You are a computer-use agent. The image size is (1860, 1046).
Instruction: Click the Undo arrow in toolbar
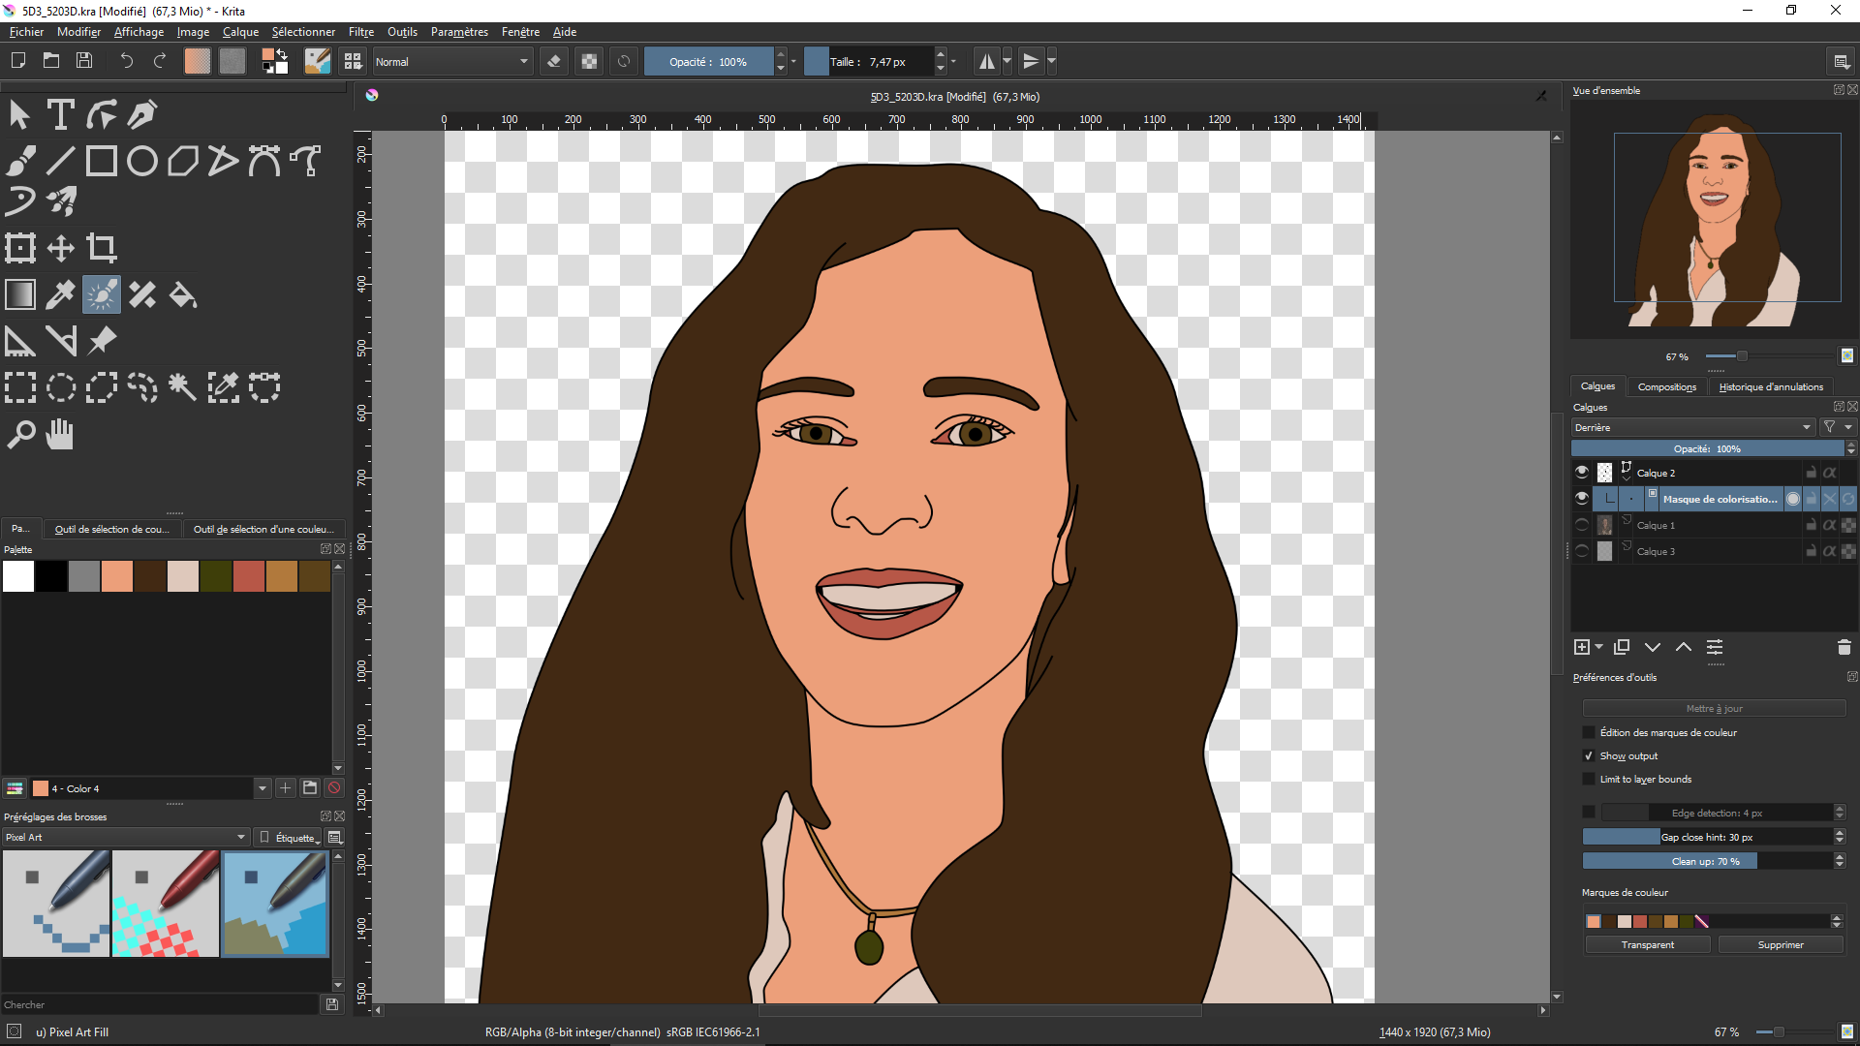126,61
